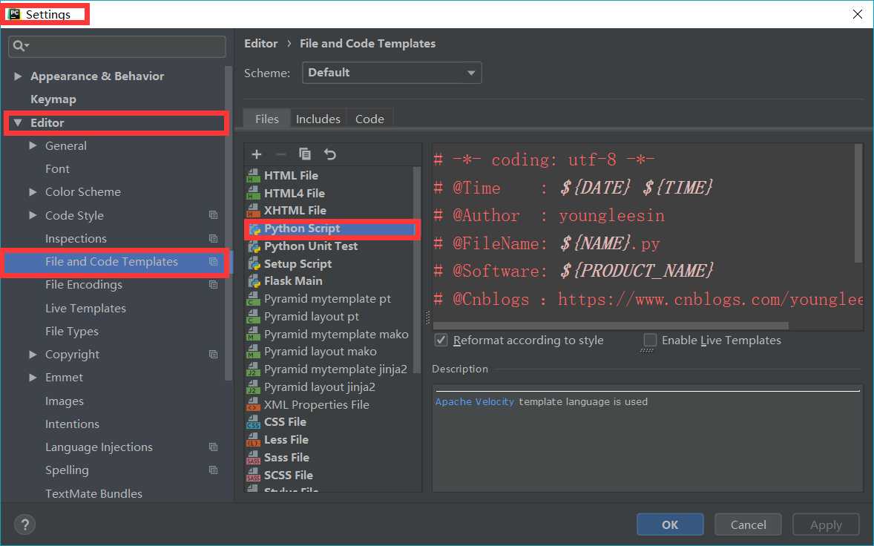Pick Pyramid mytemplate mako file icon
The height and width of the screenshot is (546, 874).
coord(254,335)
